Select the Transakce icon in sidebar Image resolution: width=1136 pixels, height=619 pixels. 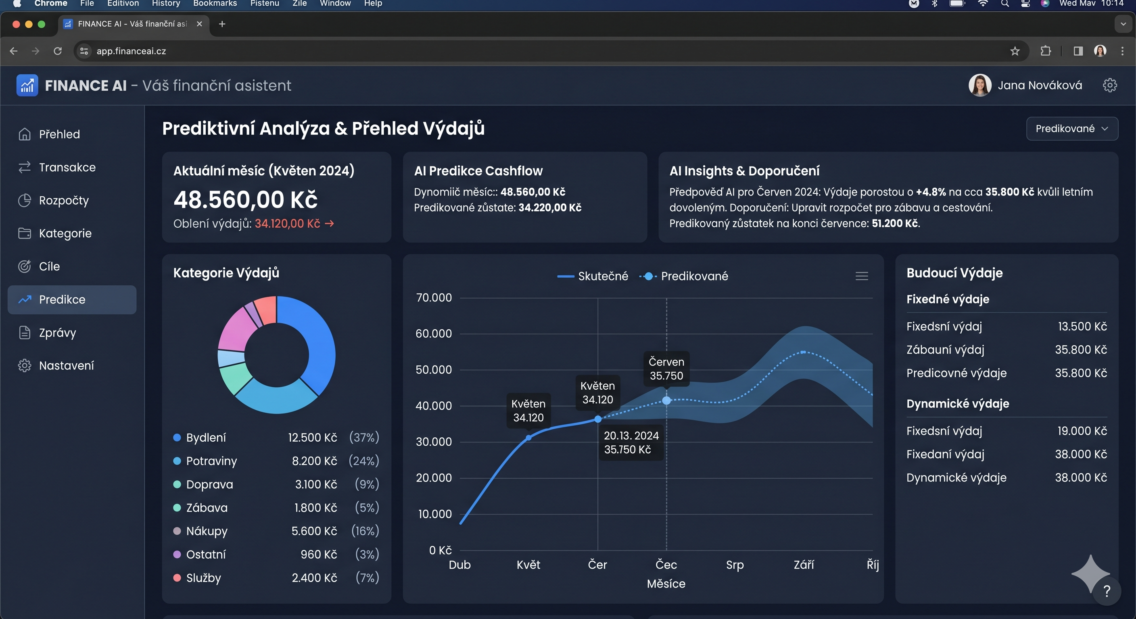25,167
